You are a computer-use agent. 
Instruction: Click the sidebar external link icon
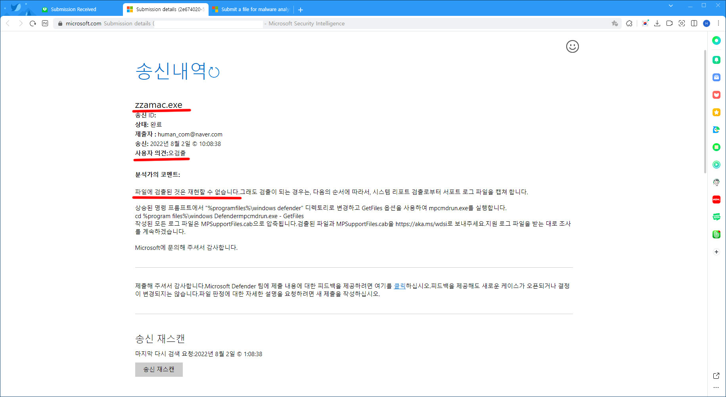[x=716, y=376]
